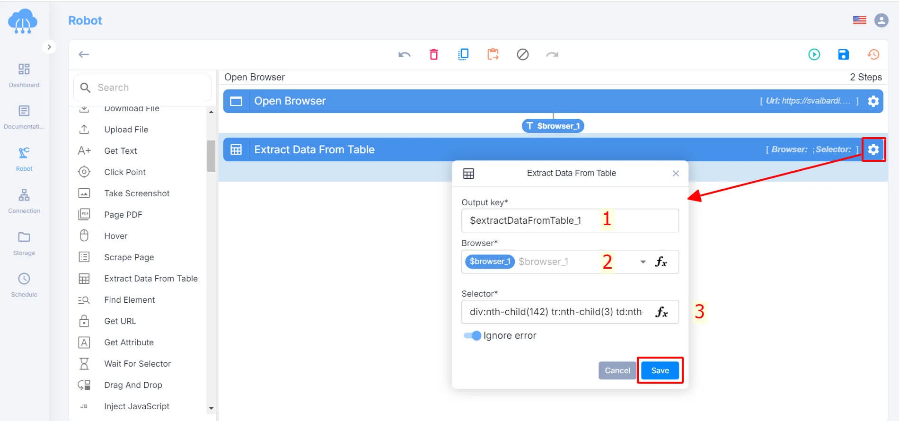Click the action list scrollbar thumb
The height and width of the screenshot is (421, 899).
click(211, 156)
